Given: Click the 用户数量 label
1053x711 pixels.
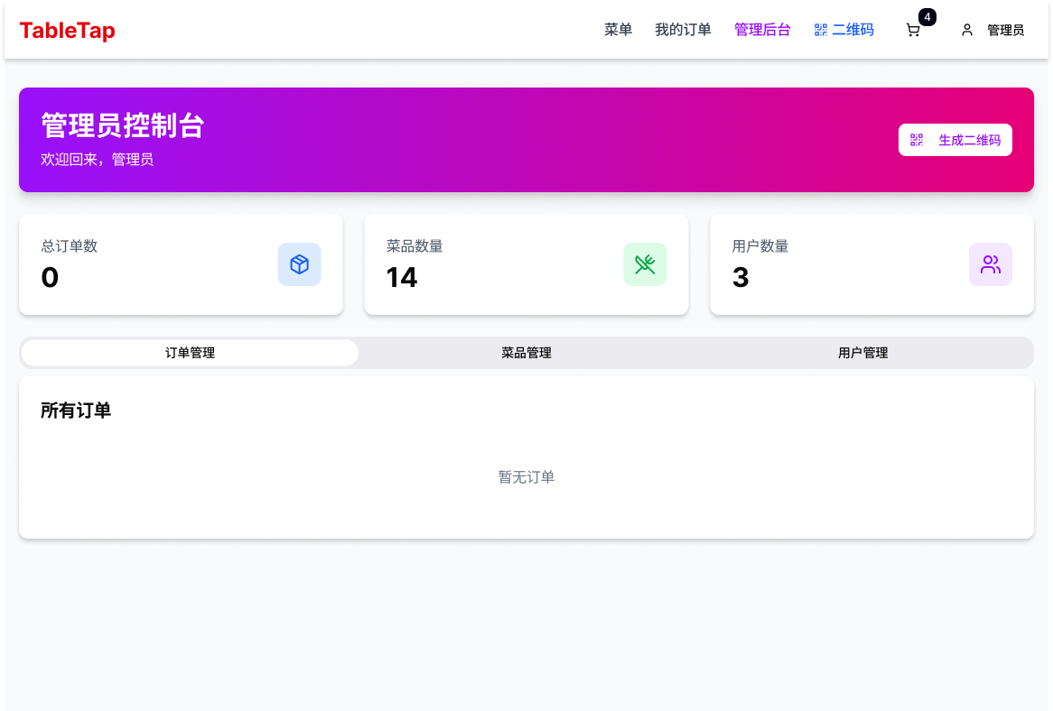Looking at the screenshot, I should tap(760, 246).
